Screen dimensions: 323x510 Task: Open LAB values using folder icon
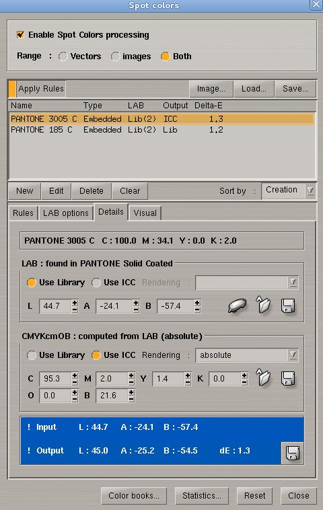tap(263, 305)
